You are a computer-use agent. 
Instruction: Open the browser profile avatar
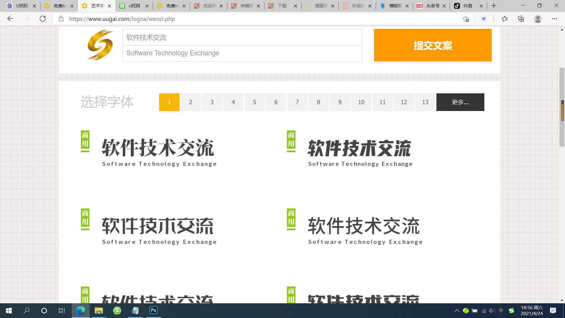[x=538, y=19]
